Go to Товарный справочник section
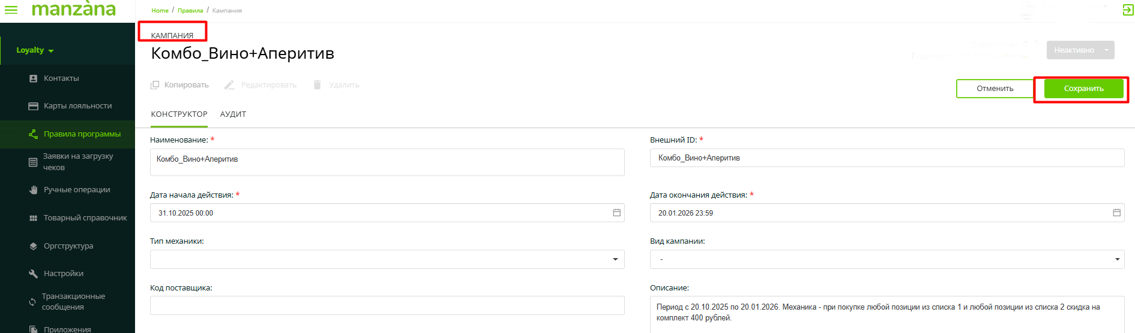The height and width of the screenshot is (333, 1135). coord(85,218)
